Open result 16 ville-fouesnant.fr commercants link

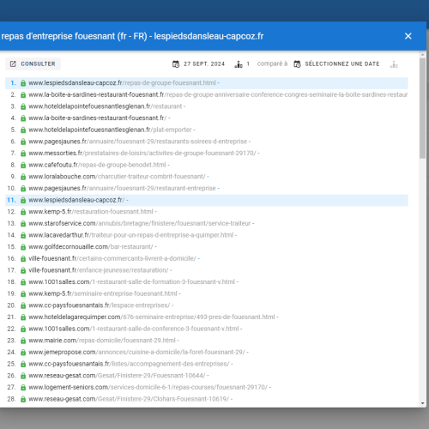pyautogui.click(x=112, y=259)
